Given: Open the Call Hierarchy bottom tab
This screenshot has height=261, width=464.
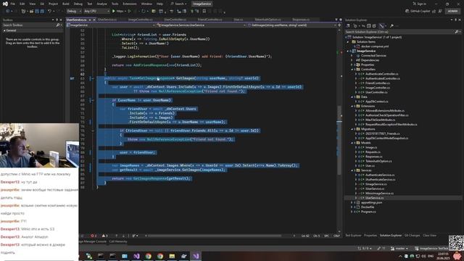Looking at the screenshot, I should (118, 241).
